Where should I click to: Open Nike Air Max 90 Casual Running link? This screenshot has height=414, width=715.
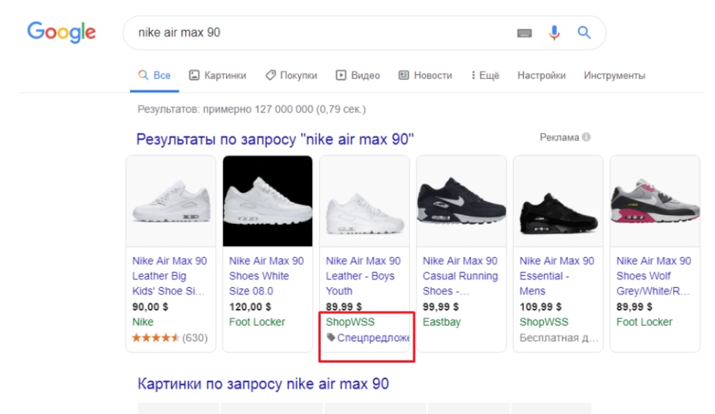[x=460, y=276]
